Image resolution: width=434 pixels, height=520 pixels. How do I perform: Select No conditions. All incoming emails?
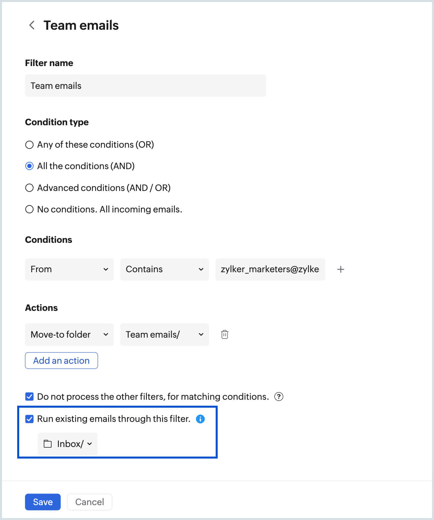click(29, 209)
